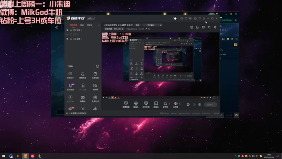Open the mode switch pill beside the logo
The width and height of the screenshot is (282, 159).
[x=91, y=18]
